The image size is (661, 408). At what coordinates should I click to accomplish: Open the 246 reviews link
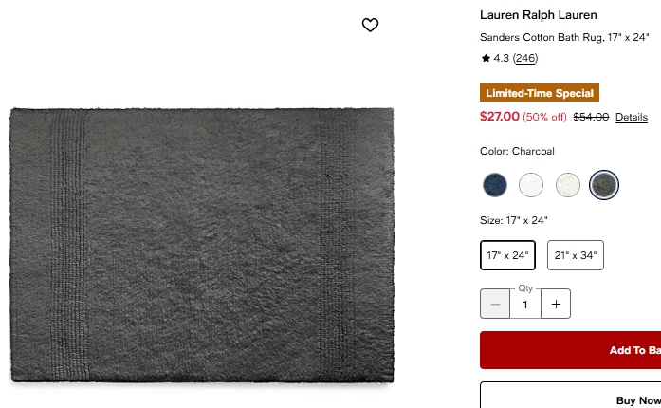[x=525, y=58]
